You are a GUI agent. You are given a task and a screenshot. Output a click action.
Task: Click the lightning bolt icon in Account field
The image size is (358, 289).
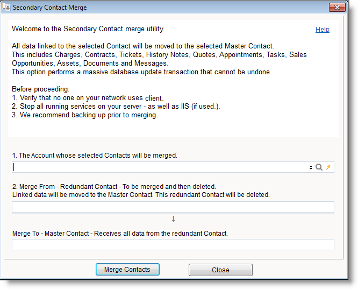(328, 167)
